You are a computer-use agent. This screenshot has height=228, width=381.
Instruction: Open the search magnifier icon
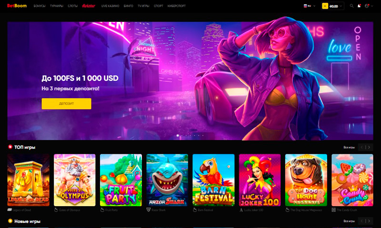[x=351, y=6]
